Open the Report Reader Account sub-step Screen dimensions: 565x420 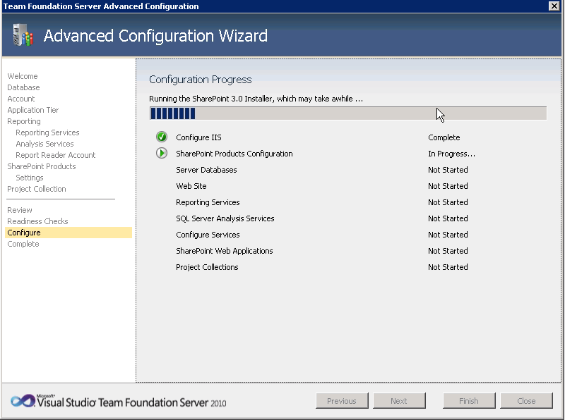coord(56,155)
